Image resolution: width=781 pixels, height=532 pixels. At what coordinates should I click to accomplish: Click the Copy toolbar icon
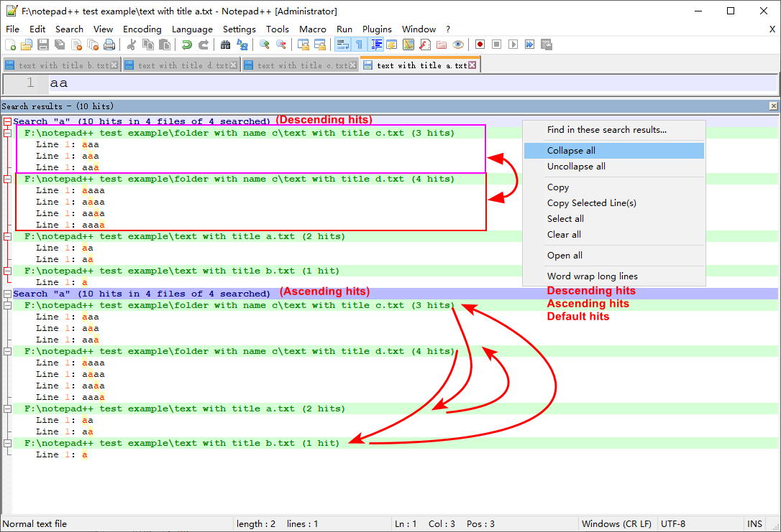148,45
